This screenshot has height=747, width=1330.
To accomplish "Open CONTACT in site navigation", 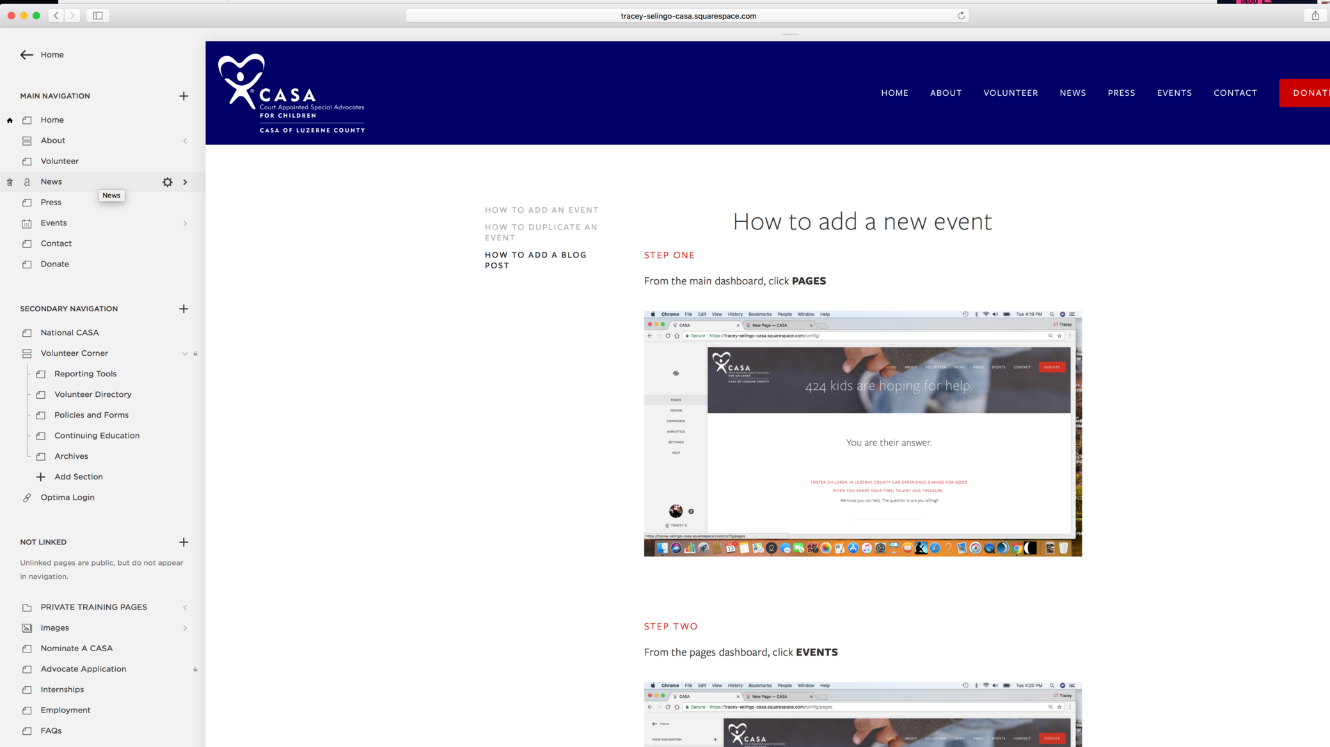I will pyautogui.click(x=1235, y=93).
